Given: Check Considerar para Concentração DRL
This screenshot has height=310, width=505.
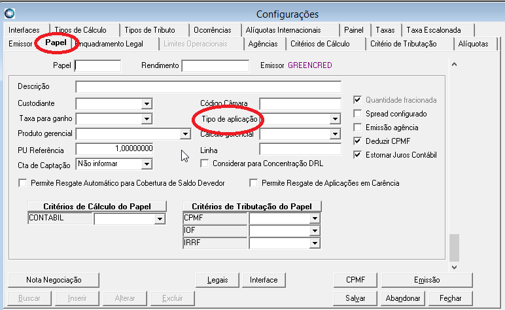Looking at the screenshot, I should [205, 164].
